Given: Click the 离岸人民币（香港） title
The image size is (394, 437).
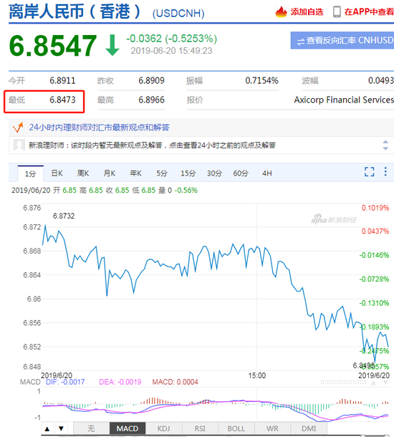Looking at the screenshot, I should click(x=75, y=11).
